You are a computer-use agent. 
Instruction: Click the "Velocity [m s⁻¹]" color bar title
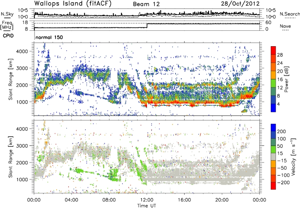tap(293, 157)
